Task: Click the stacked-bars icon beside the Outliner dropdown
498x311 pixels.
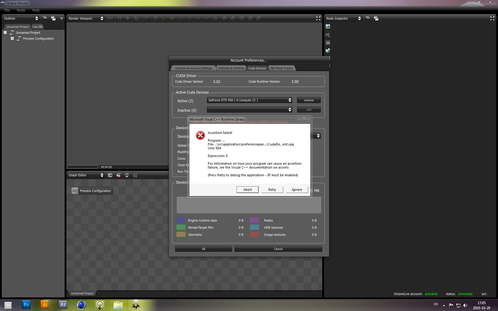Action: [45, 18]
